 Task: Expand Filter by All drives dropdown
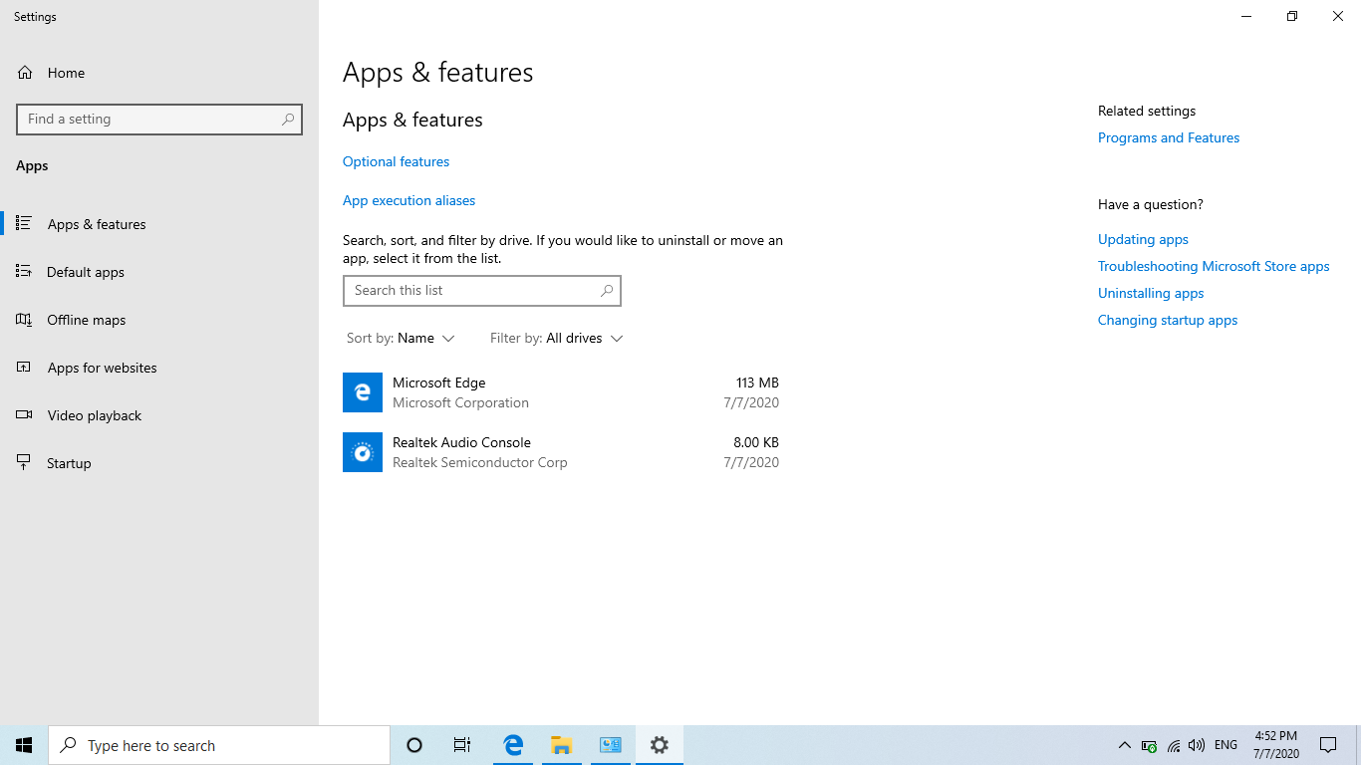(556, 339)
